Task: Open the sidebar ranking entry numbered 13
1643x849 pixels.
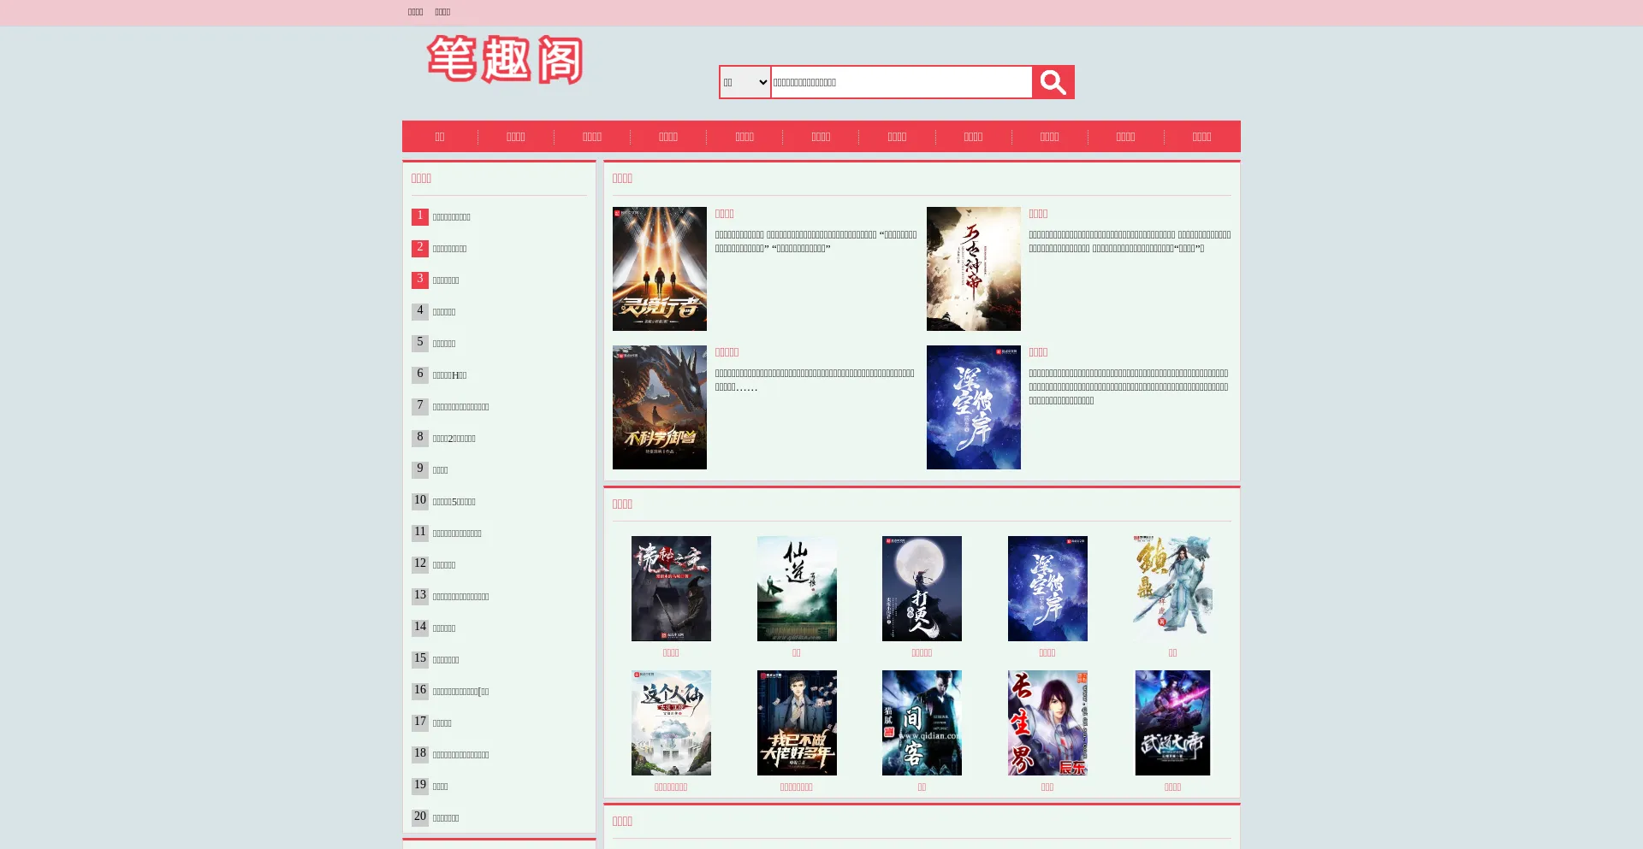Action: coord(461,597)
